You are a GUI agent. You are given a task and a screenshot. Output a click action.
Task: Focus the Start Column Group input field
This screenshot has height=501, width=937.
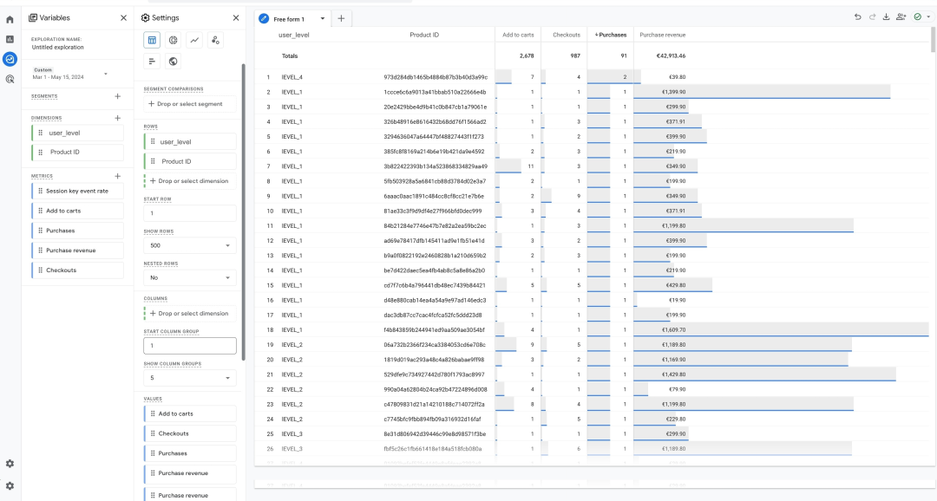point(189,346)
